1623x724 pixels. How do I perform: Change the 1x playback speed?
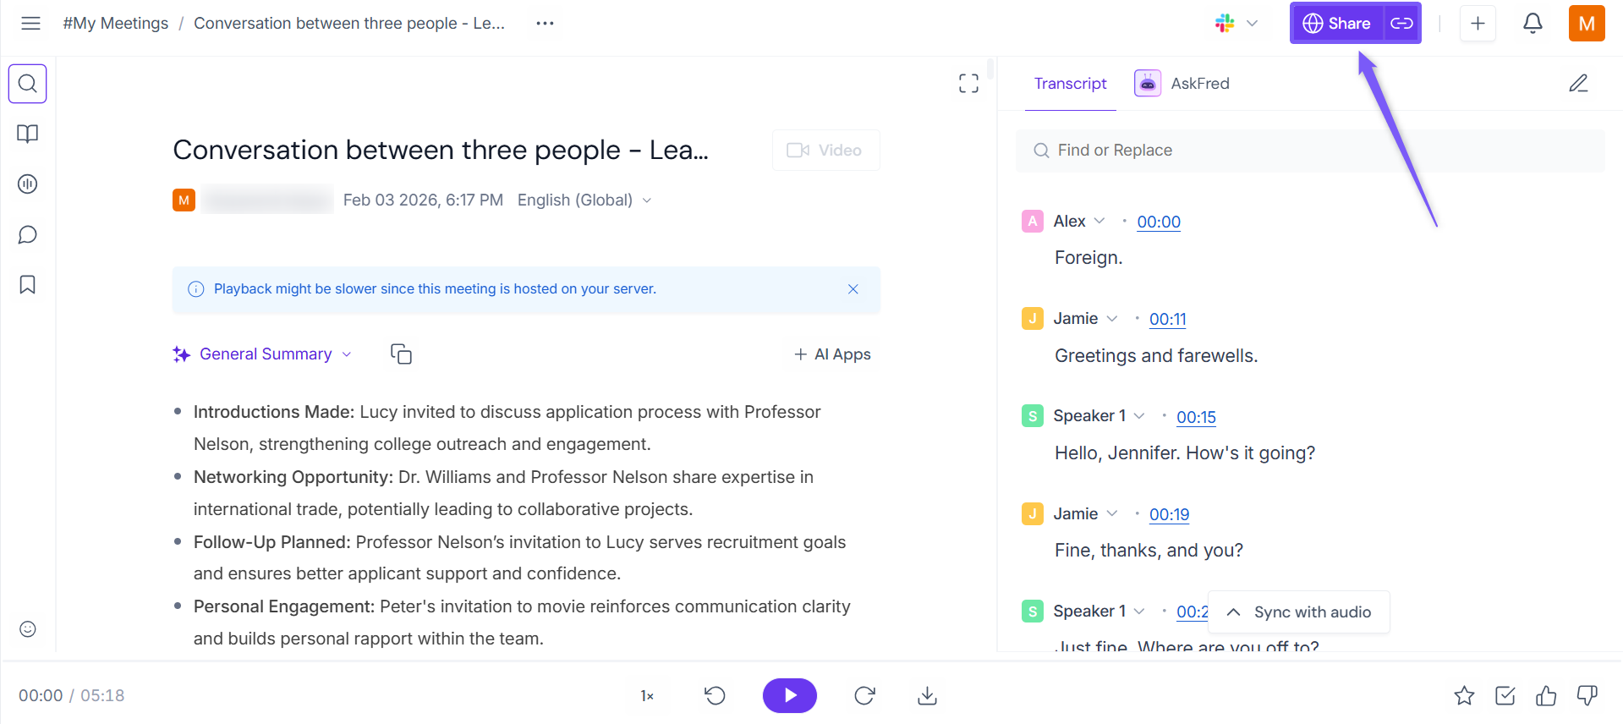point(647,695)
